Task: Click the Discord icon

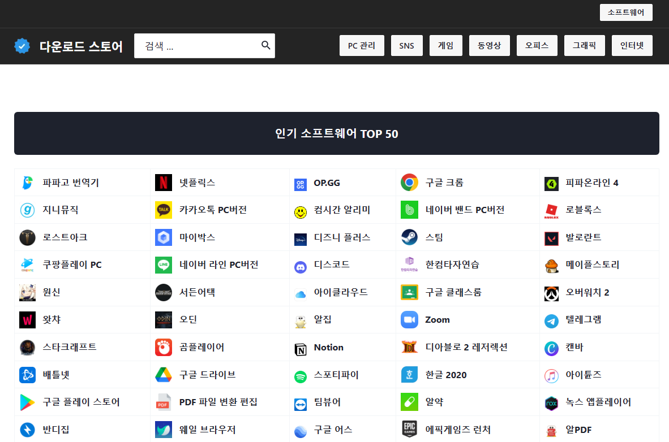Action: (301, 267)
